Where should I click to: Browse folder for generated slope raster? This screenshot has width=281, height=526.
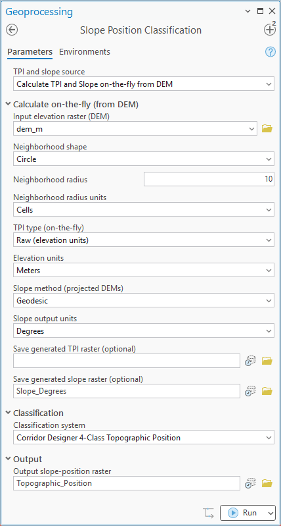(x=267, y=391)
